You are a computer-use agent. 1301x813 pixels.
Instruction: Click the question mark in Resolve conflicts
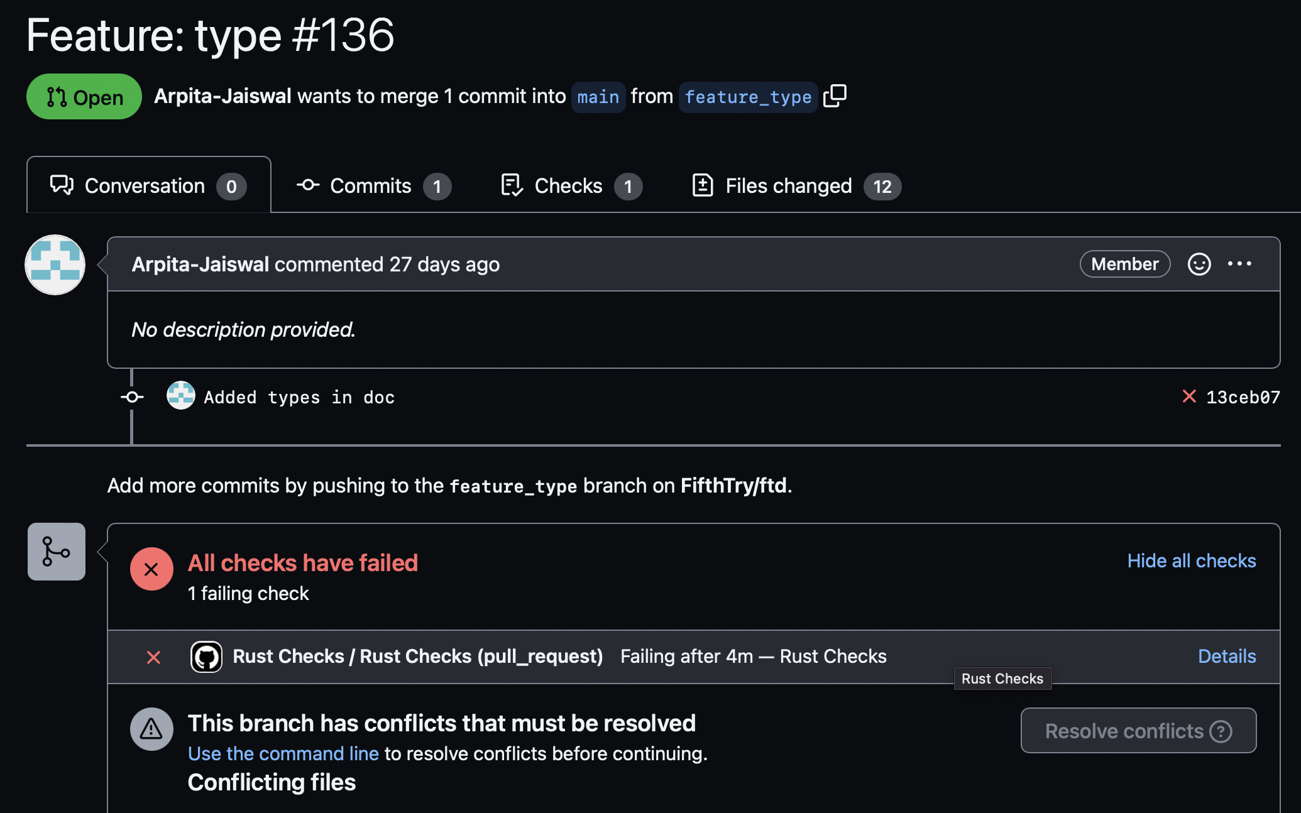tap(1221, 731)
